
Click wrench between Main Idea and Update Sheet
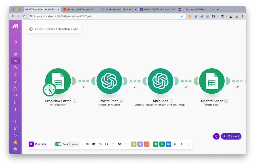[186, 87]
